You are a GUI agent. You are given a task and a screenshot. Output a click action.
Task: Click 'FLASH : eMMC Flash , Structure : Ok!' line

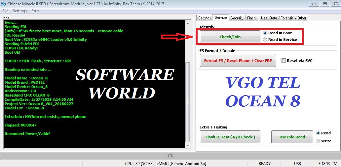click(38, 61)
